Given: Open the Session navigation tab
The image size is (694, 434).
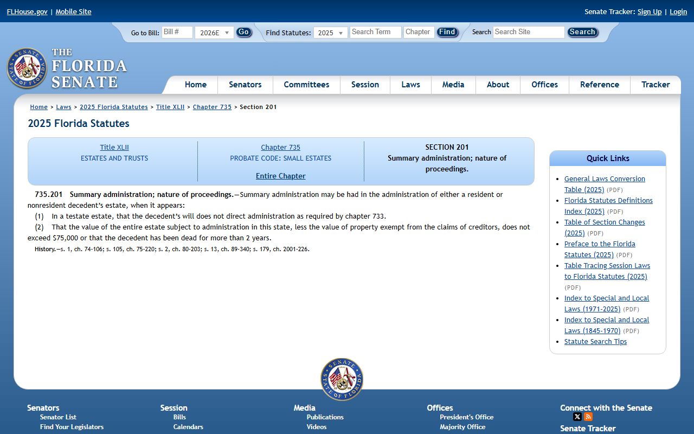Looking at the screenshot, I should (x=365, y=85).
